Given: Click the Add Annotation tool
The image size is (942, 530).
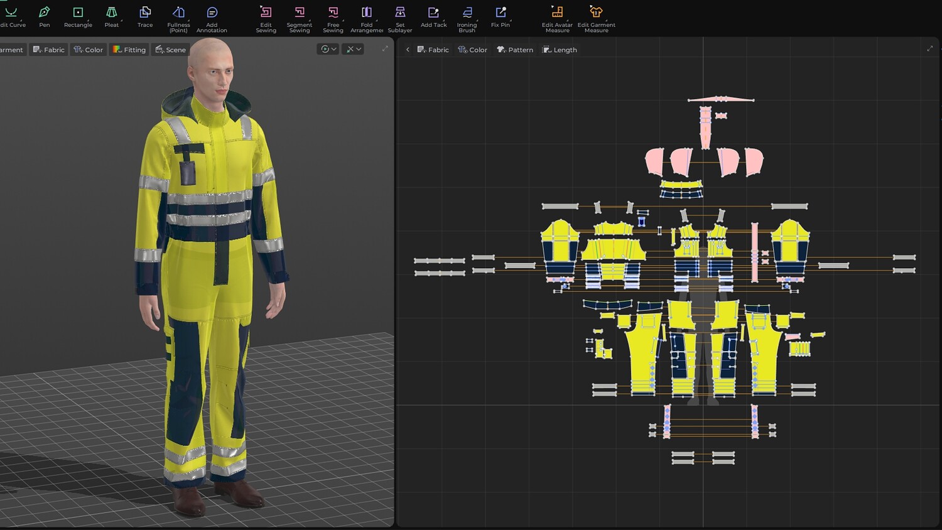Looking at the screenshot, I should tap(212, 19).
